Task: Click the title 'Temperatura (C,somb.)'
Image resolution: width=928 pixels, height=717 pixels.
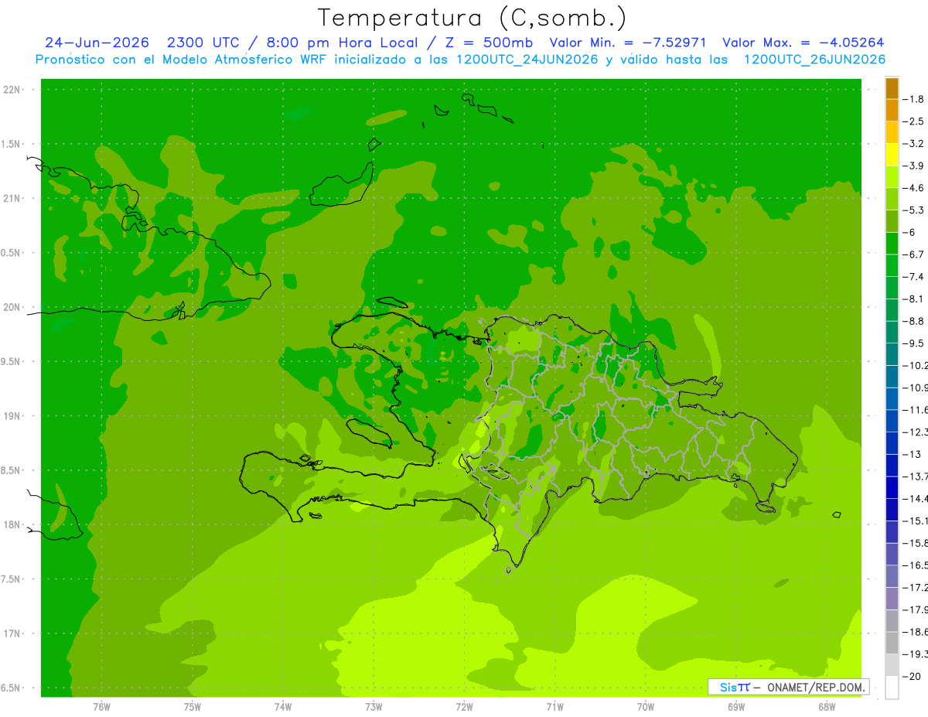Action: pyautogui.click(x=473, y=18)
